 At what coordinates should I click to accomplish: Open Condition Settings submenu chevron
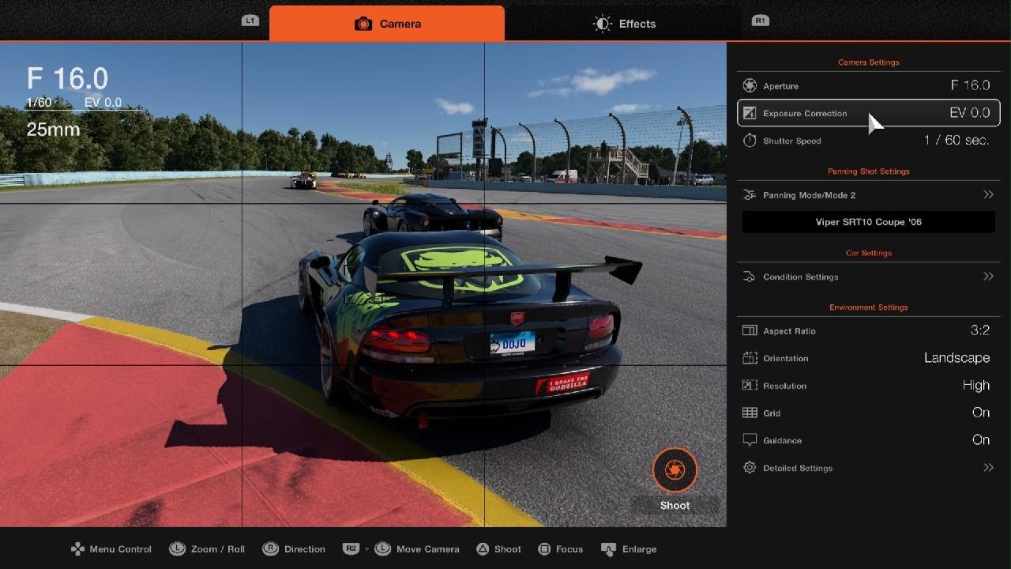pos(988,277)
